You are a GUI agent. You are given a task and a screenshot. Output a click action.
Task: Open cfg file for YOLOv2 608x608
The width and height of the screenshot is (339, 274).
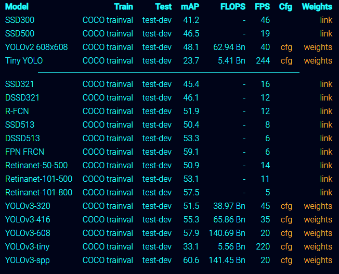286,47
